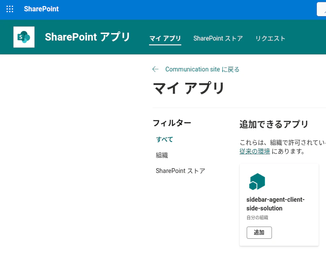The image size is (326, 261).
Task: Select the 組織 filter
Action: click(x=162, y=155)
